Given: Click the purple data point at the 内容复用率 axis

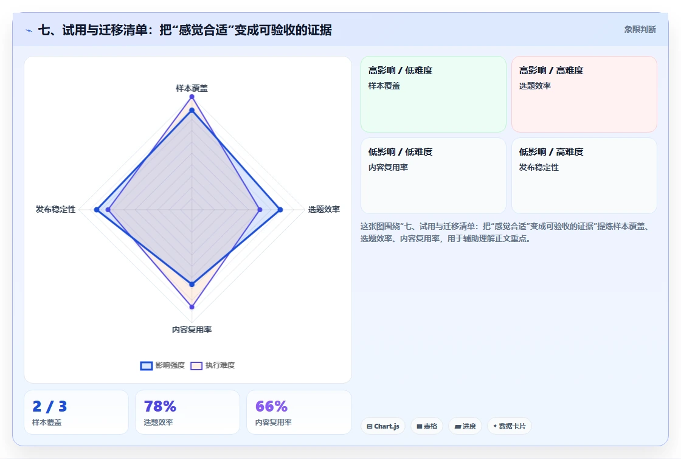Looking at the screenshot, I should coord(192,306).
